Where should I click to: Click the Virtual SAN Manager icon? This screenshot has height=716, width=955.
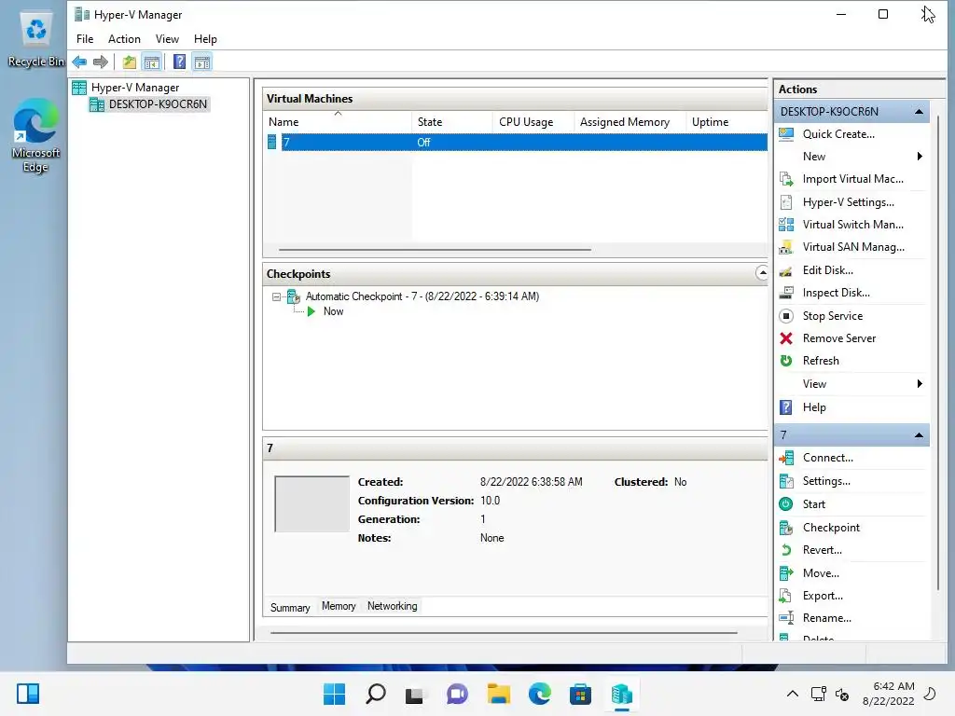pos(786,247)
